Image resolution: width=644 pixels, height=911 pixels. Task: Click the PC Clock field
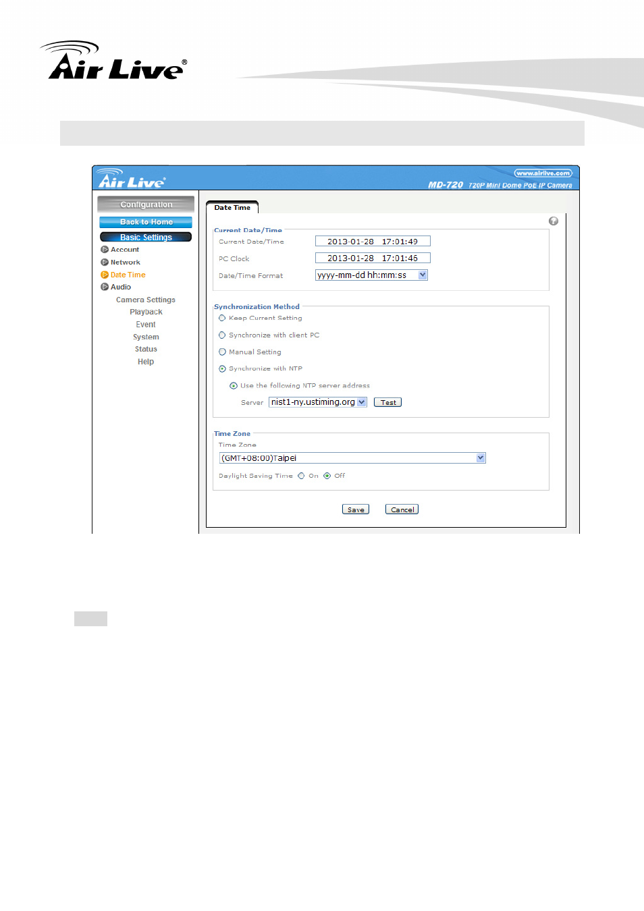coord(373,258)
